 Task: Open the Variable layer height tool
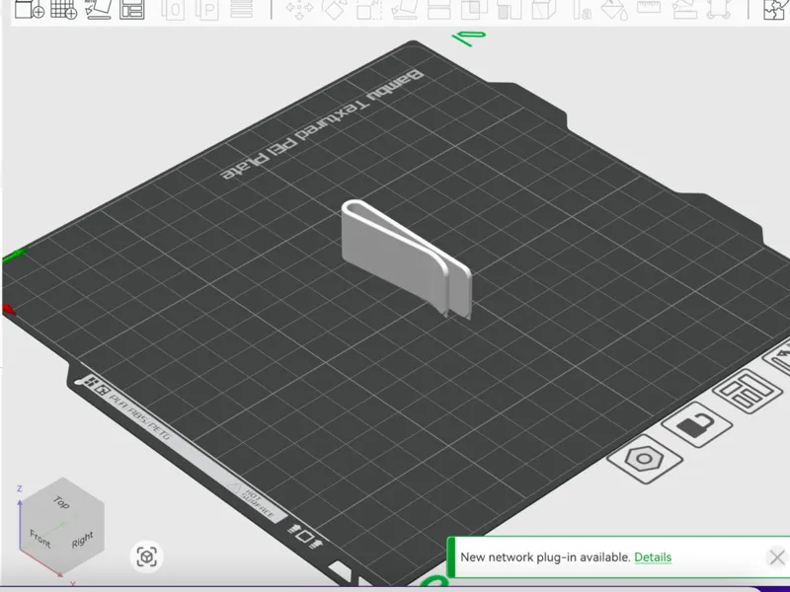241,9
